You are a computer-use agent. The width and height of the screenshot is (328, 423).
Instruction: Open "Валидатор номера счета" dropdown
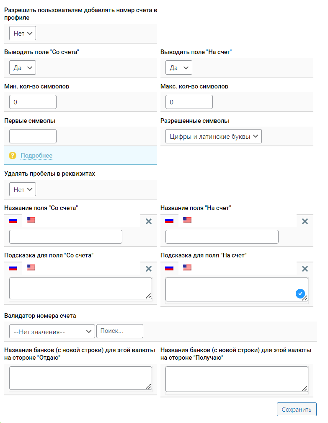click(x=52, y=331)
